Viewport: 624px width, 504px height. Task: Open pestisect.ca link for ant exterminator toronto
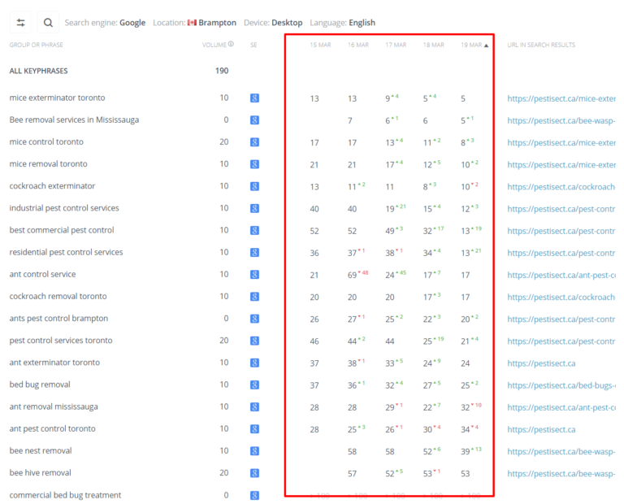pyautogui.click(x=541, y=363)
